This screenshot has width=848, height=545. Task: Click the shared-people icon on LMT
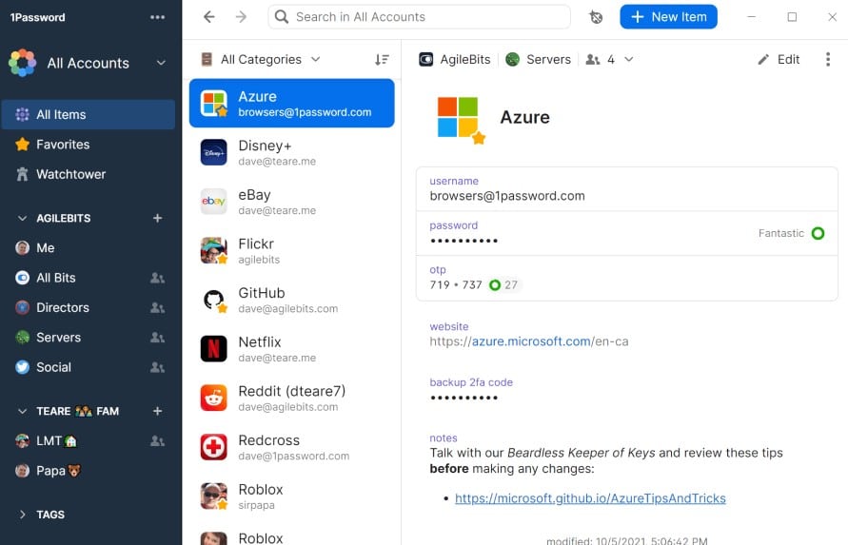(x=157, y=441)
